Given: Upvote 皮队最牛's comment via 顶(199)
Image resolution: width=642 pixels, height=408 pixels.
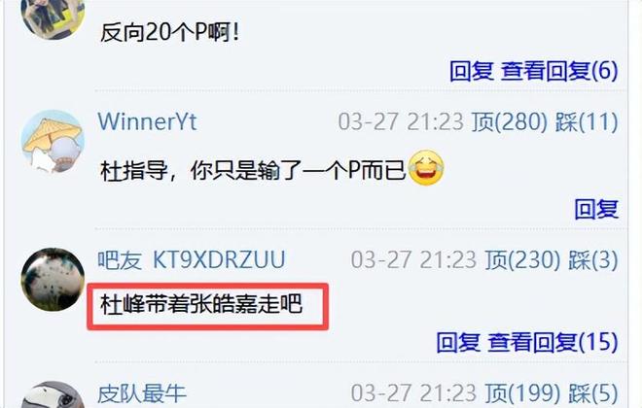Looking at the screenshot, I should click(522, 393).
